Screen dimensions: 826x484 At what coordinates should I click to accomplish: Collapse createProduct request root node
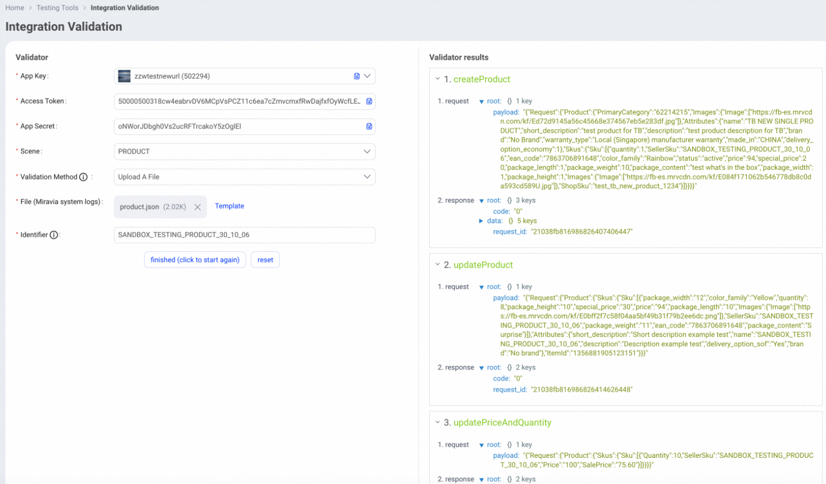click(x=482, y=101)
